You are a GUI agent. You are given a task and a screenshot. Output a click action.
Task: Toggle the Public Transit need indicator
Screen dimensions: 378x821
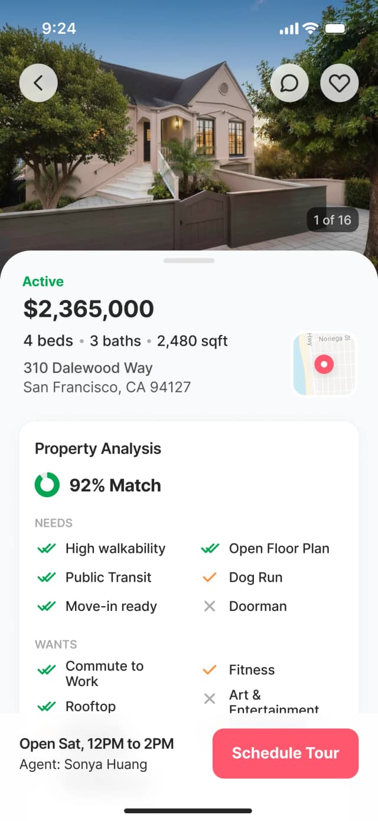coord(46,577)
